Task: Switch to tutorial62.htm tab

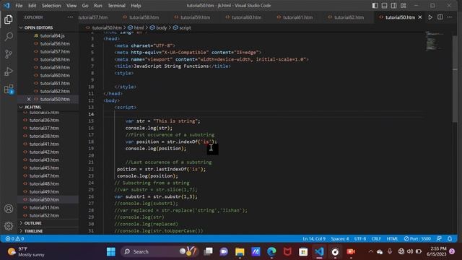Action: click(346, 17)
